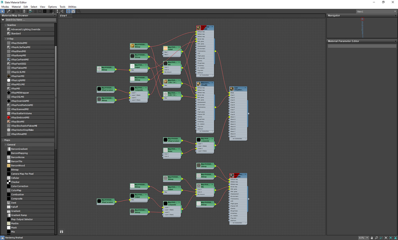
Task: Click Navigator overview thumbnail
Action: (x=362, y=28)
